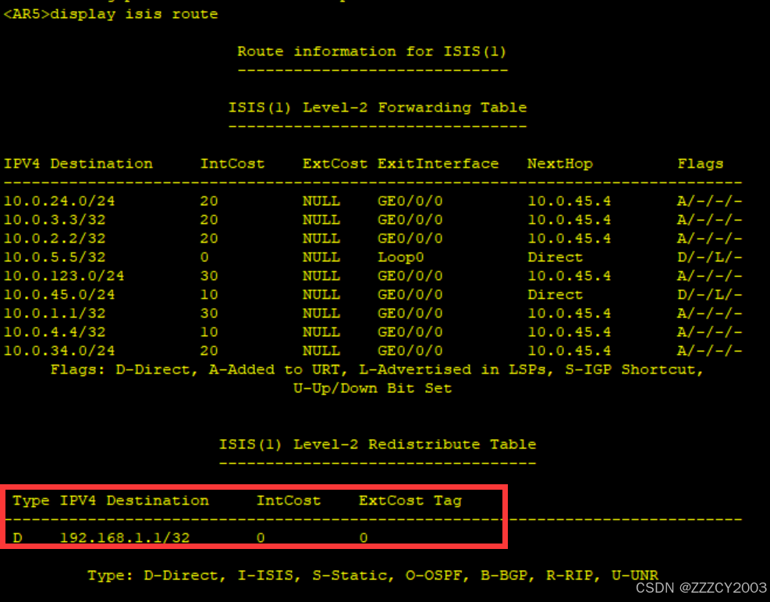Select the 10.0.1.1/32 route destination
The height and width of the screenshot is (602, 770).
[x=55, y=313]
